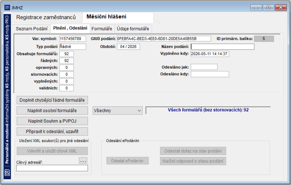Click Vytvořit a uložit cílové XML button
The height and width of the screenshot is (185, 291).
52,151
